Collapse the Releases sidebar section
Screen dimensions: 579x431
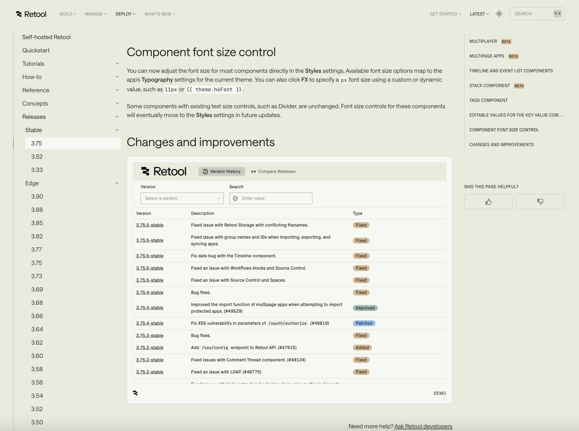(117, 117)
